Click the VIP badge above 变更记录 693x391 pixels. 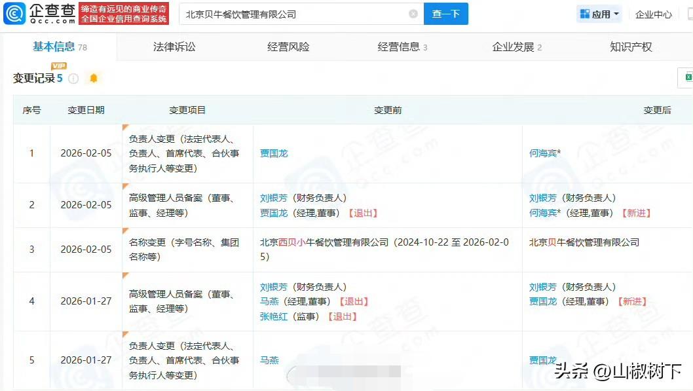pos(59,66)
